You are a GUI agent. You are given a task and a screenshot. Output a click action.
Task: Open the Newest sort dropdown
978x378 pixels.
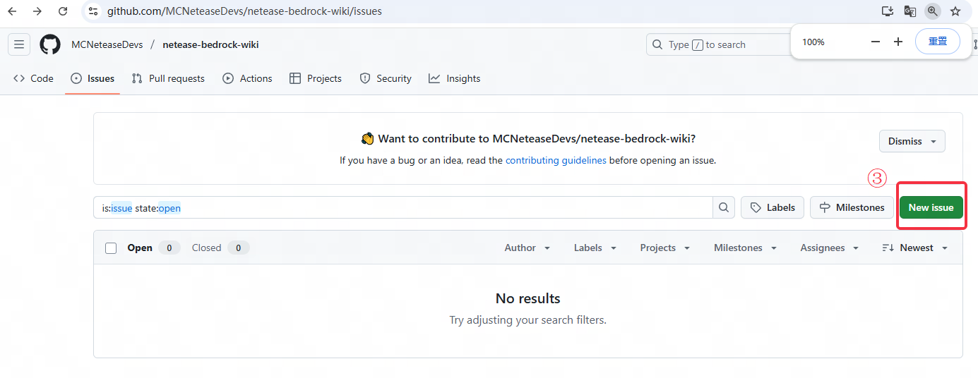click(915, 248)
